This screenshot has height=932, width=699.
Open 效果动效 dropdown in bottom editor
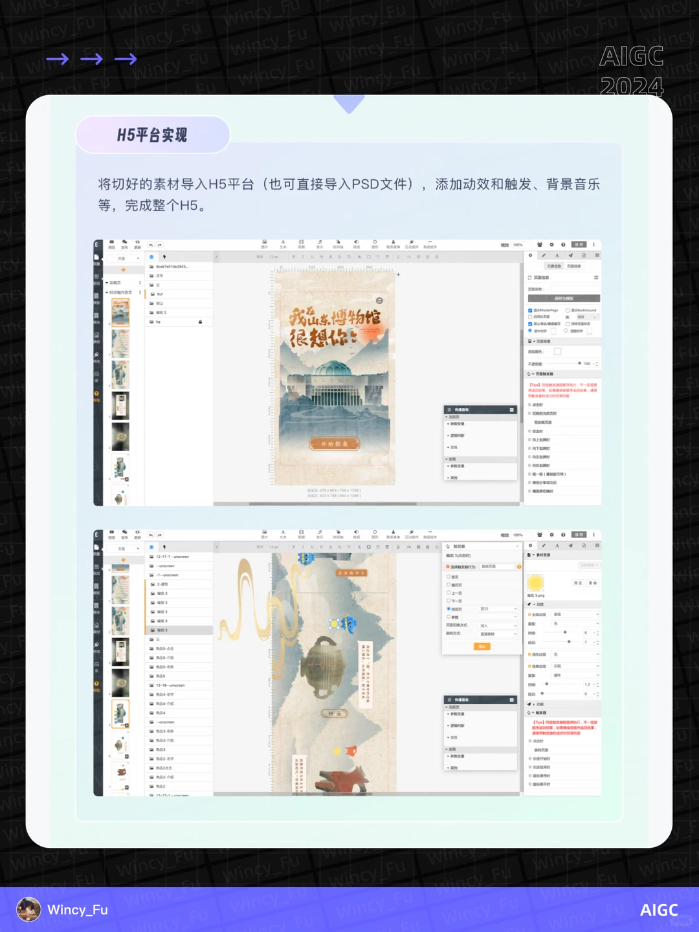tap(576, 666)
